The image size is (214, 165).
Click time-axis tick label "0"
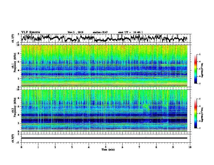21,147
